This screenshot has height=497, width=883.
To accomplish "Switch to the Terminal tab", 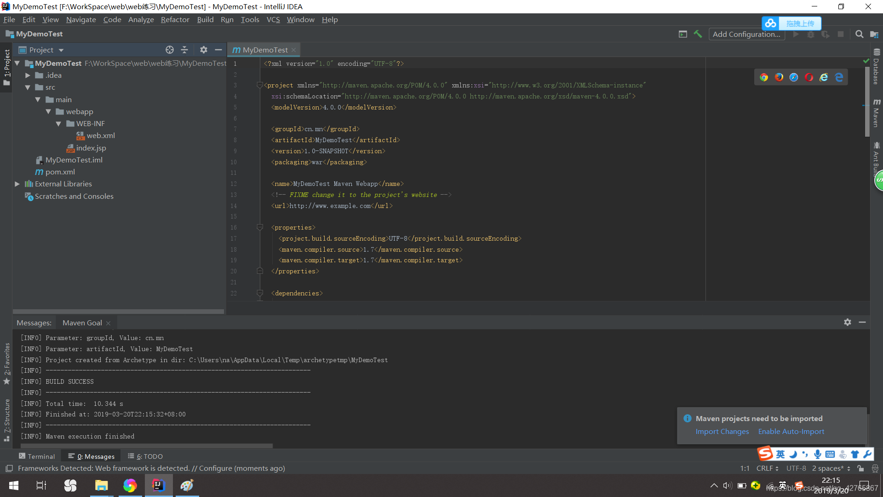I will pyautogui.click(x=37, y=456).
